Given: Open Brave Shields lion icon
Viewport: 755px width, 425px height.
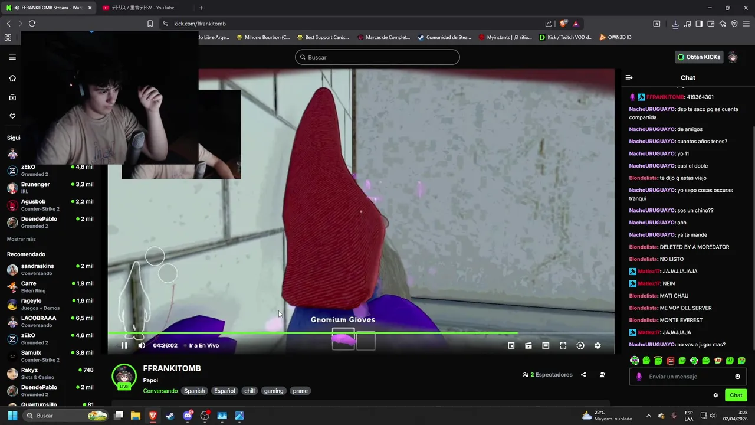Looking at the screenshot, I should coord(563,24).
